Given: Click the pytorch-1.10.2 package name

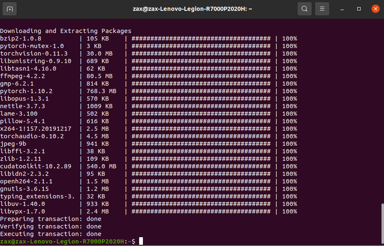Looking at the screenshot, I should point(26,91).
